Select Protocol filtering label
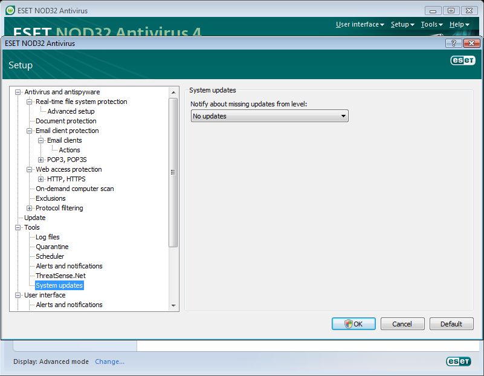The height and width of the screenshot is (376, 484). click(x=59, y=208)
